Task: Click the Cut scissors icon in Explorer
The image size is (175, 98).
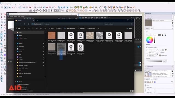Action: (25, 28)
